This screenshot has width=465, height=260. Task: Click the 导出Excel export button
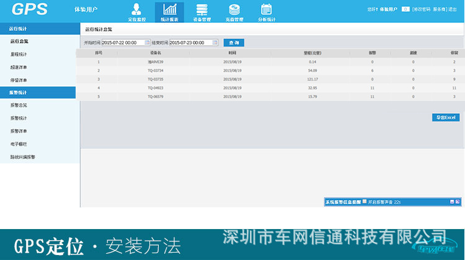click(x=445, y=118)
